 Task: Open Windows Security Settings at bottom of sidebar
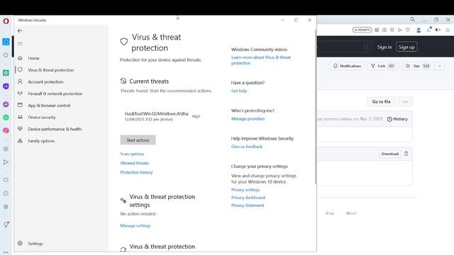35,244
